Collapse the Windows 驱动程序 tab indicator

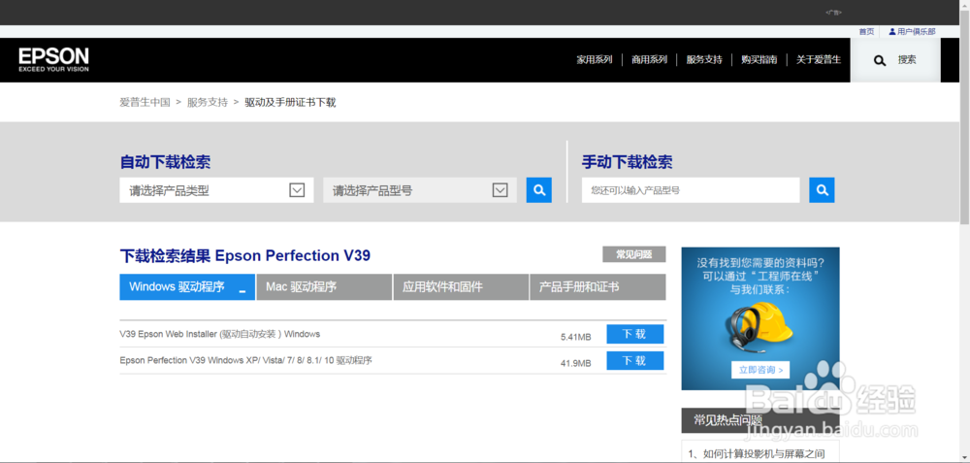[242, 291]
